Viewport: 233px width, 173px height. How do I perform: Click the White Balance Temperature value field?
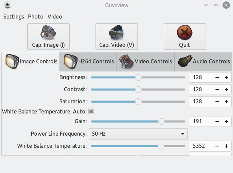pos(202,146)
